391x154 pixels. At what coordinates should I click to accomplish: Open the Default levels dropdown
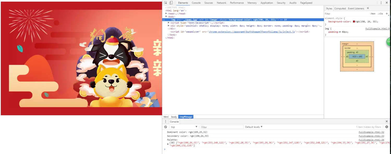click(x=254, y=127)
